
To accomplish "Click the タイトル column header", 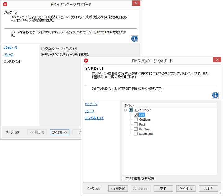I will [x=170, y=105].
